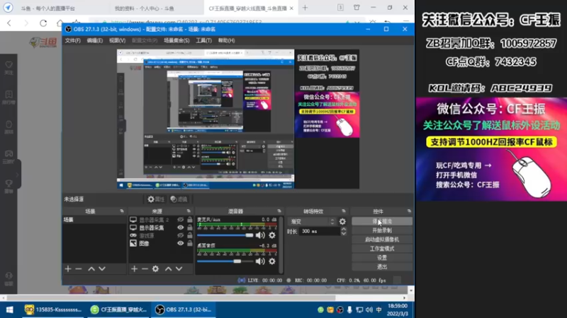
Task: Open the Windows Start menu
Action: pyautogui.click(x=10, y=310)
